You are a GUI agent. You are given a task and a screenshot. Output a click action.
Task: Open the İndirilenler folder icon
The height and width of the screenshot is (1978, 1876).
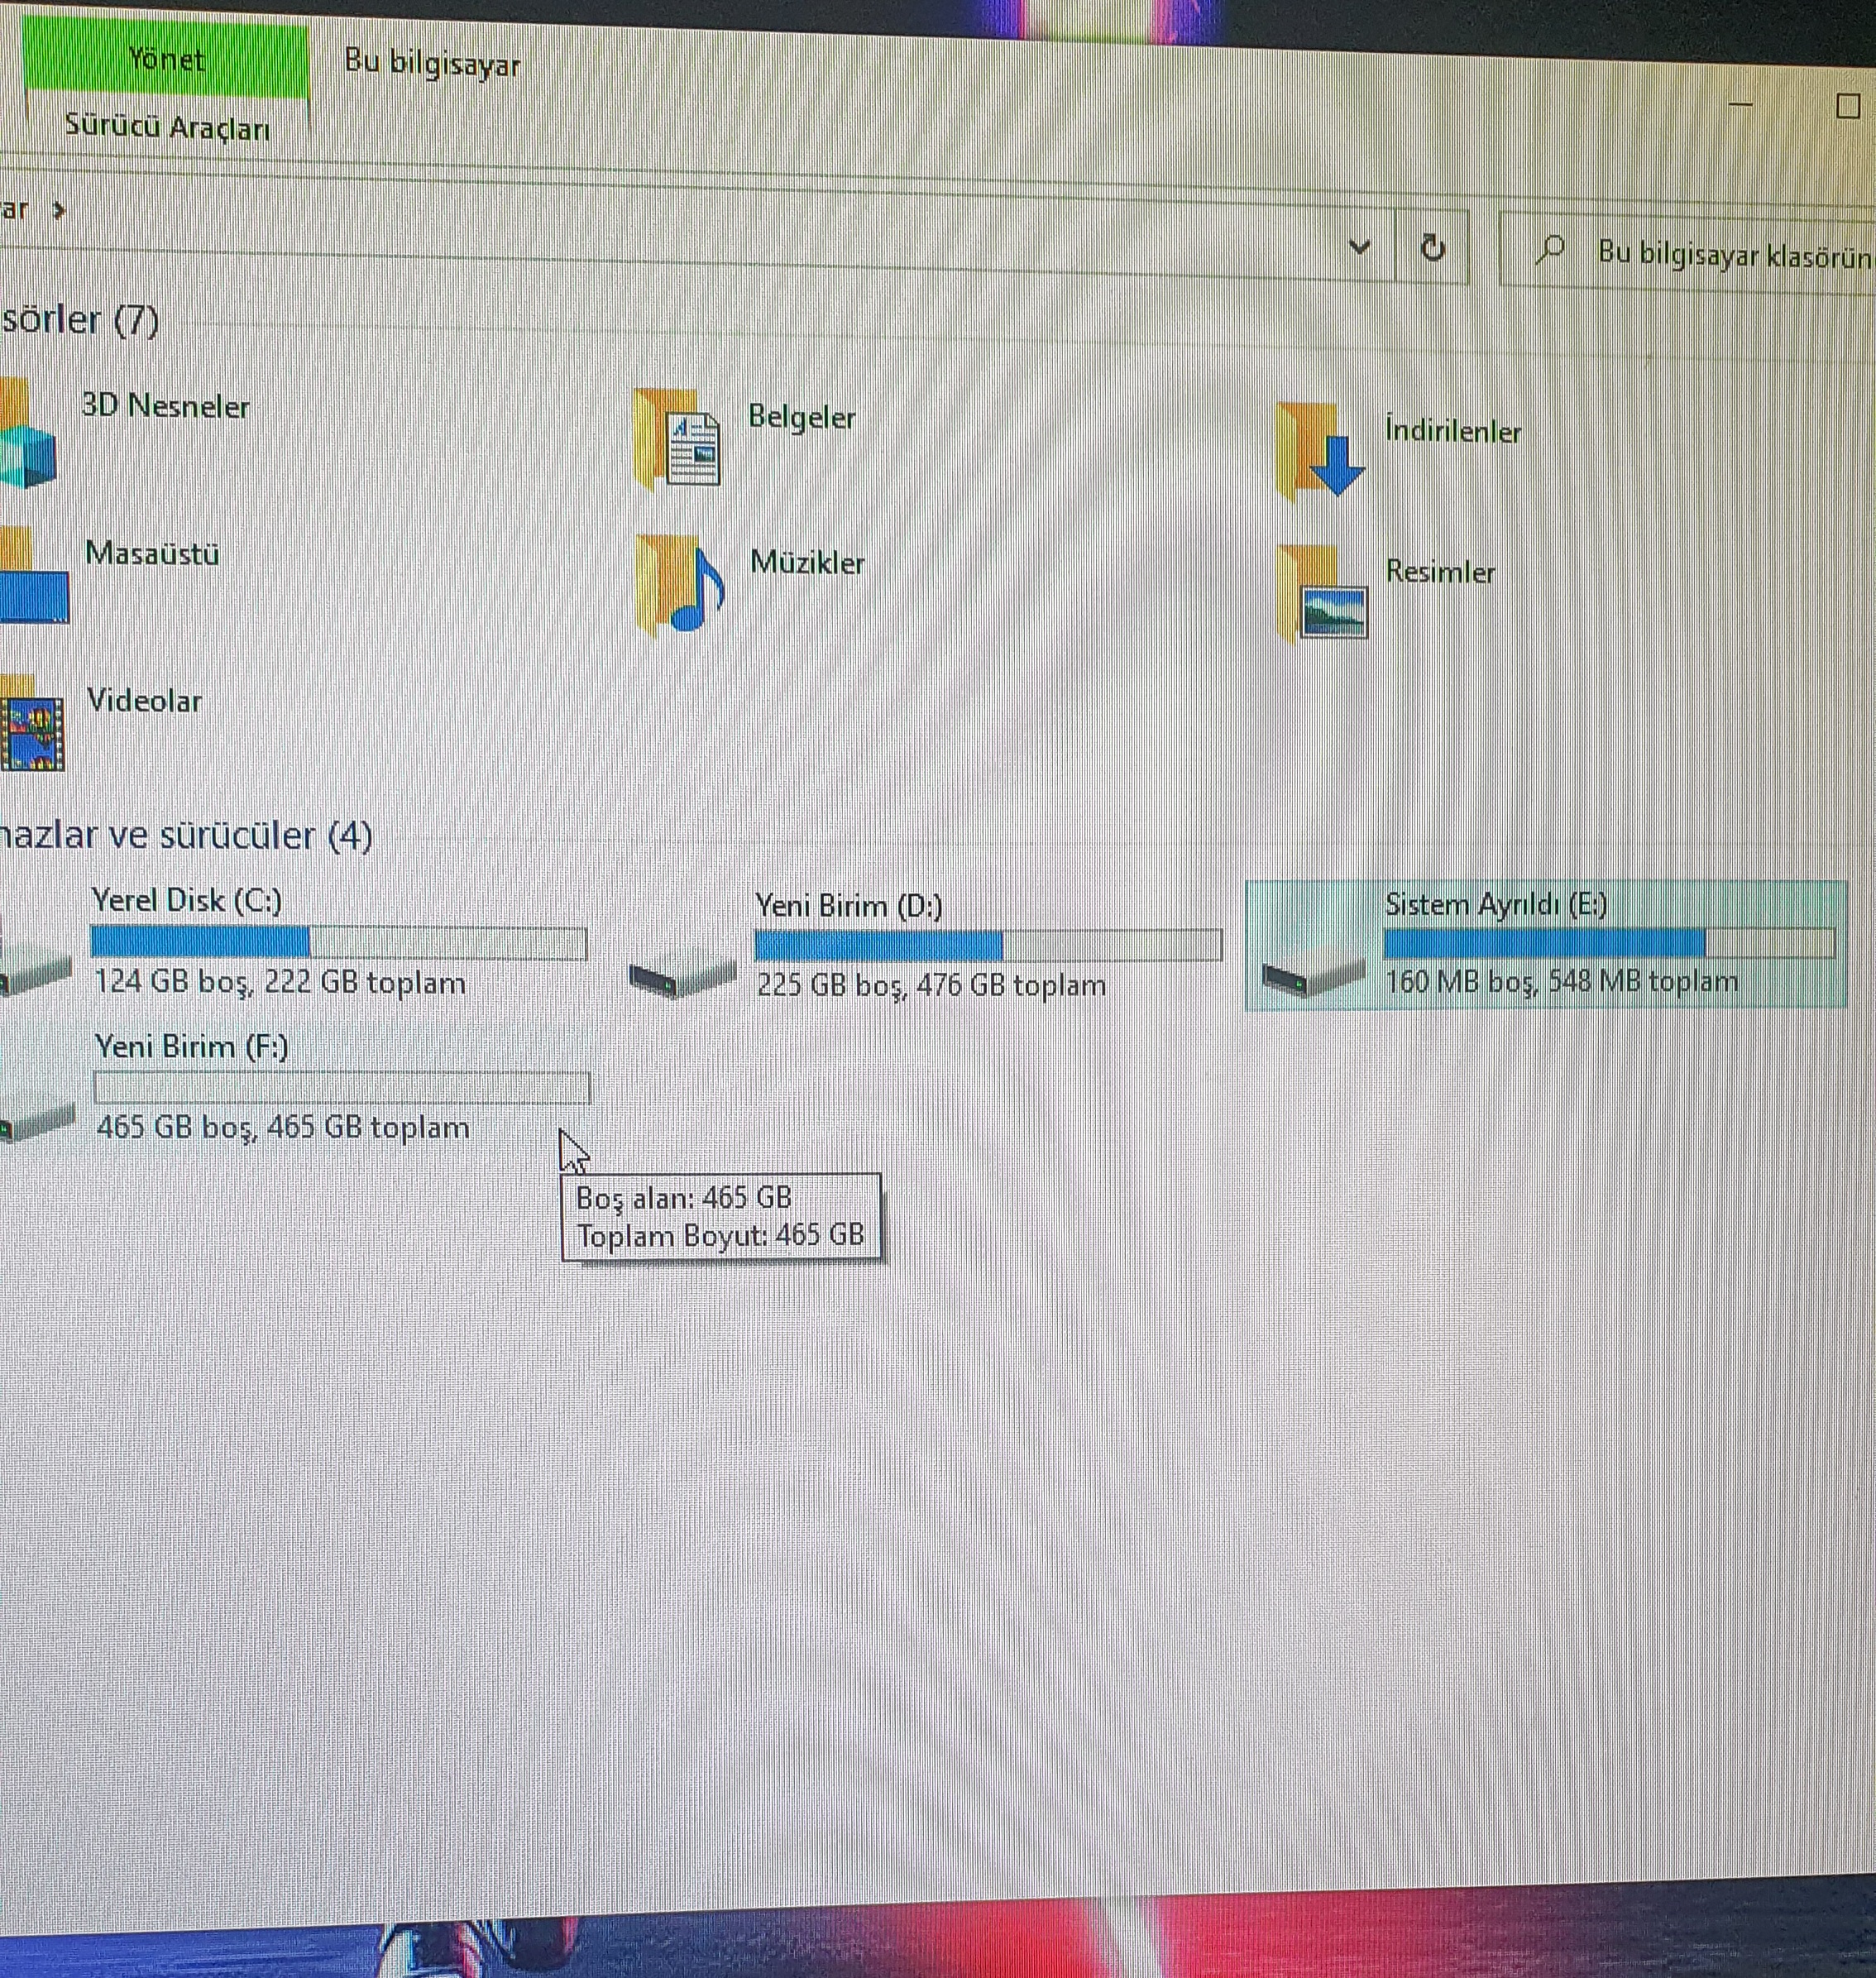(x=1321, y=452)
